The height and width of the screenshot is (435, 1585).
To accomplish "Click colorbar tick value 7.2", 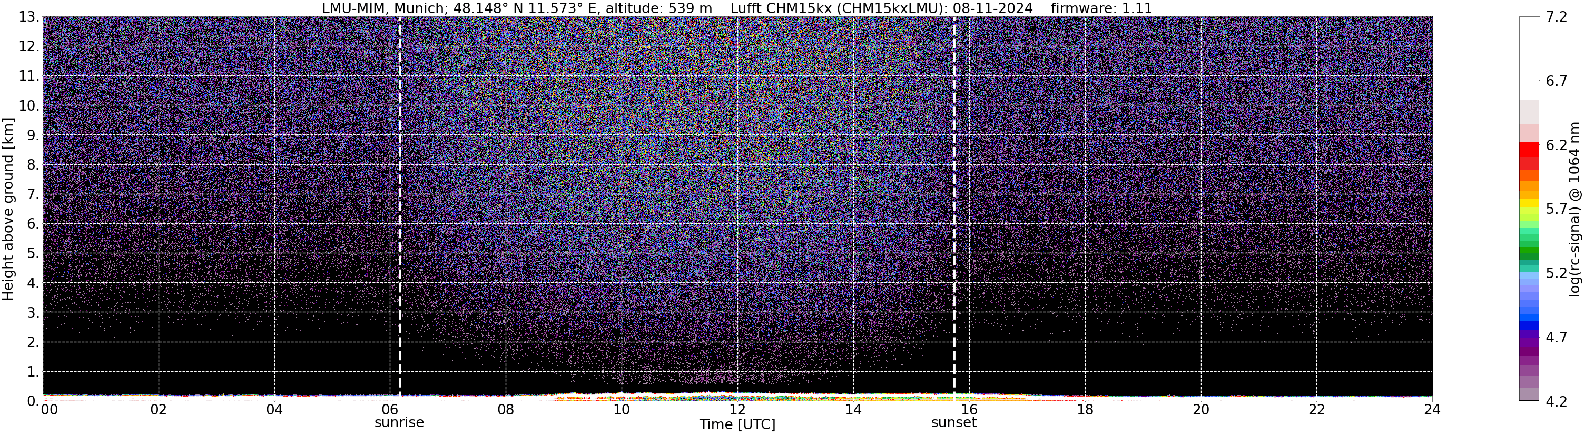I will [1557, 17].
